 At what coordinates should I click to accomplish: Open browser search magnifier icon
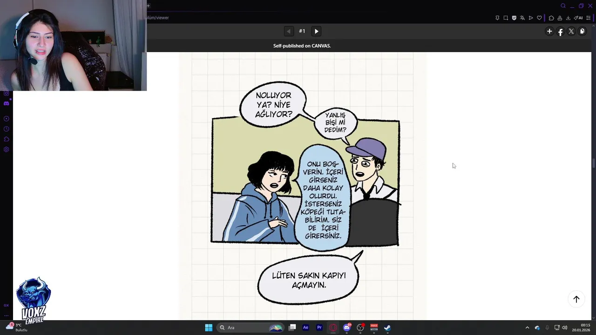[x=563, y=6]
